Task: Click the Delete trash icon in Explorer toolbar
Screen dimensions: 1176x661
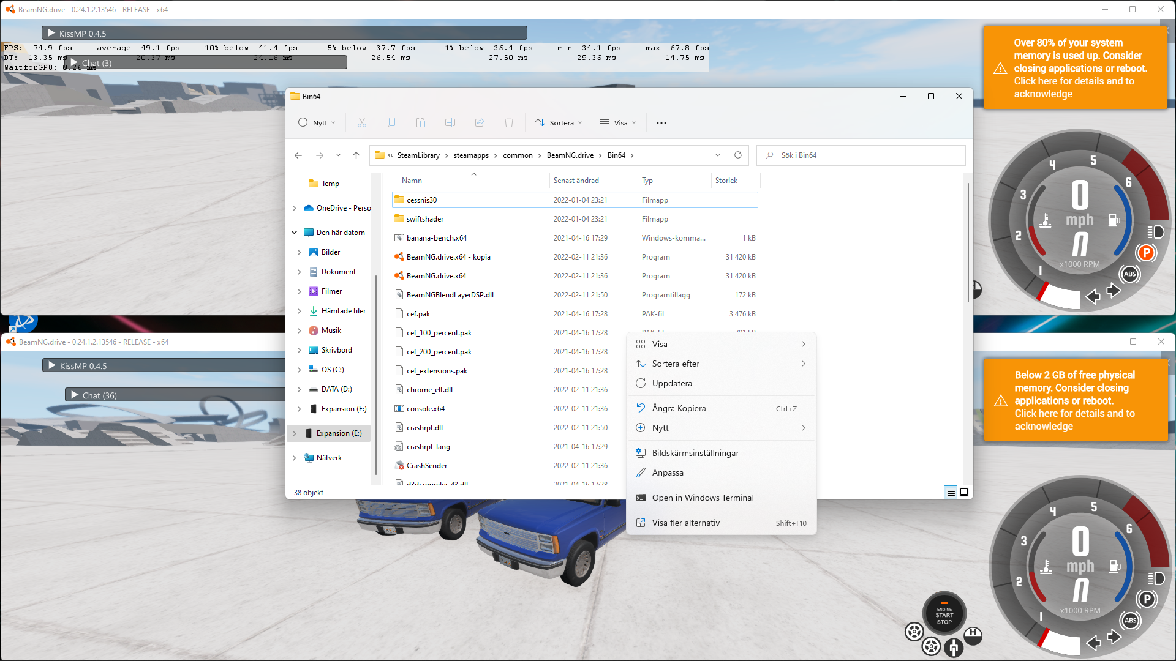Action: tap(509, 122)
